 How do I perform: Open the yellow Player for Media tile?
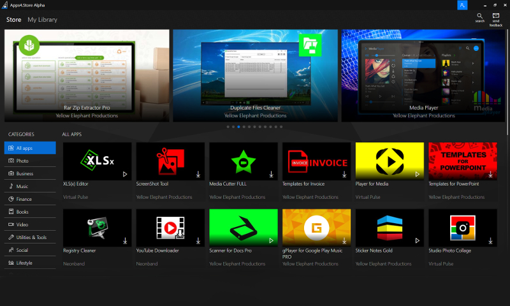coord(390,161)
